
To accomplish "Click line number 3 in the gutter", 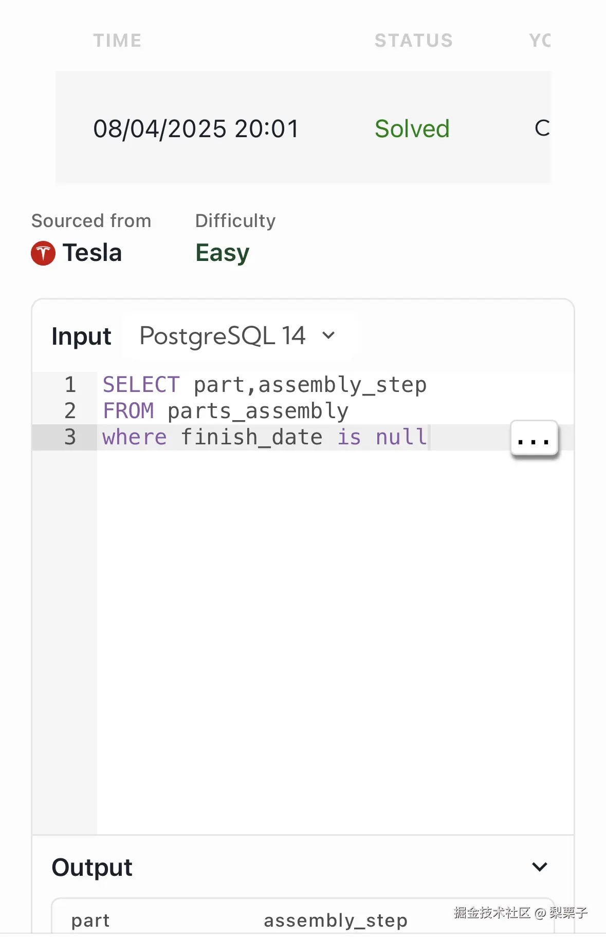I will (x=70, y=437).
